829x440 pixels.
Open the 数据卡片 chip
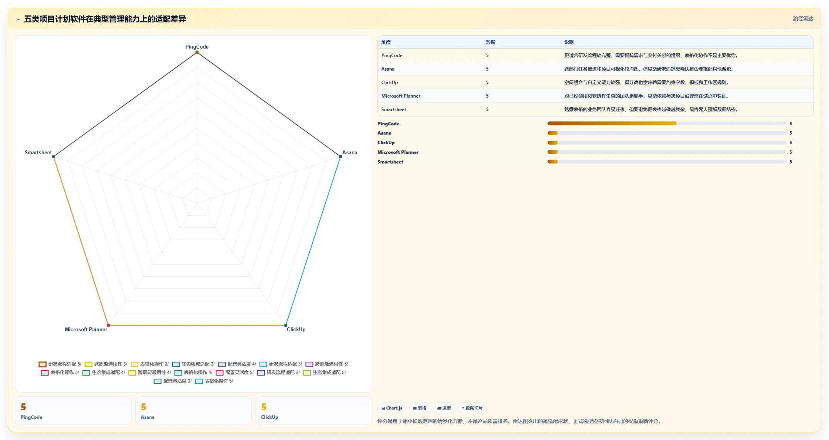472,408
